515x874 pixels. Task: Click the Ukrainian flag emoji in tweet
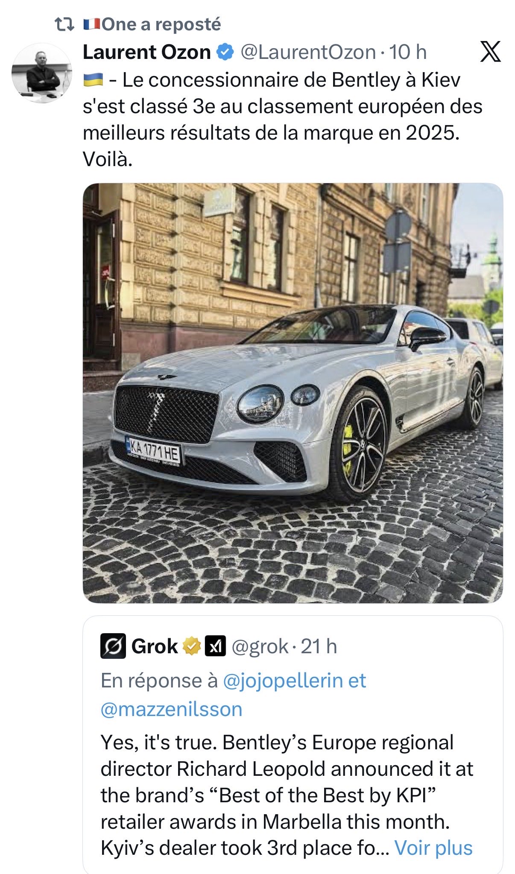pyautogui.click(x=93, y=80)
